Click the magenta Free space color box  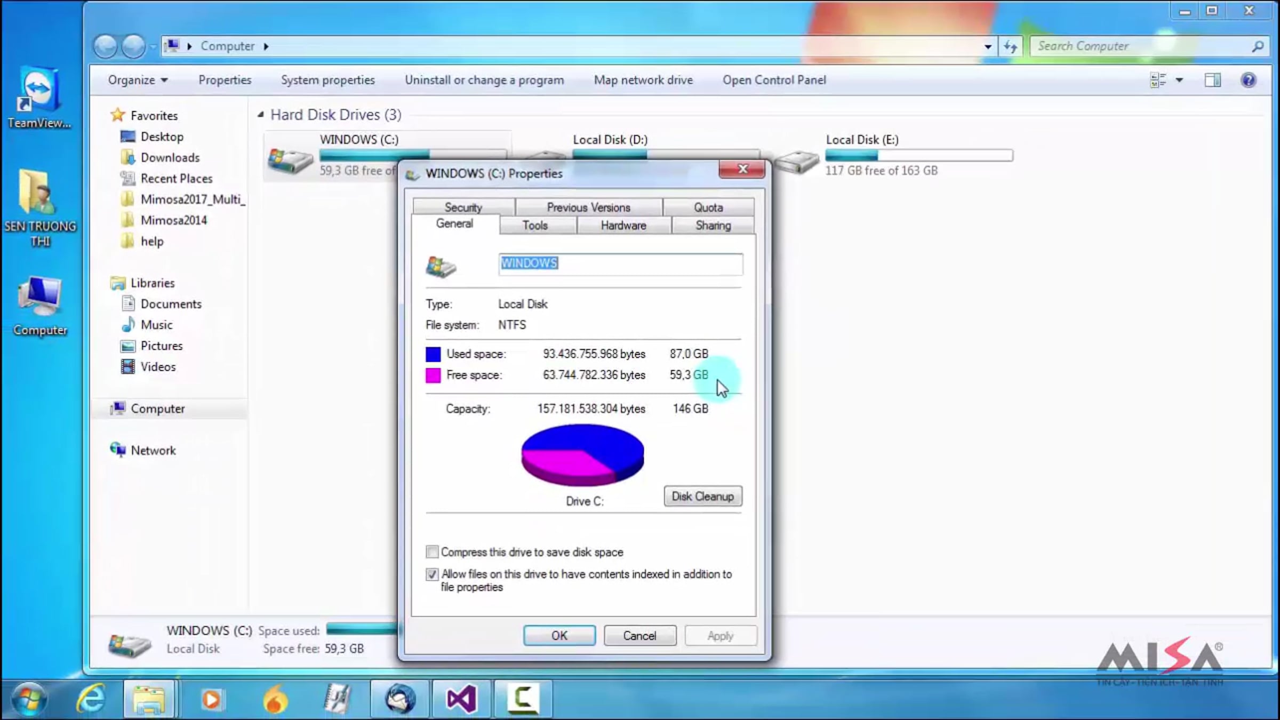(433, 375)
